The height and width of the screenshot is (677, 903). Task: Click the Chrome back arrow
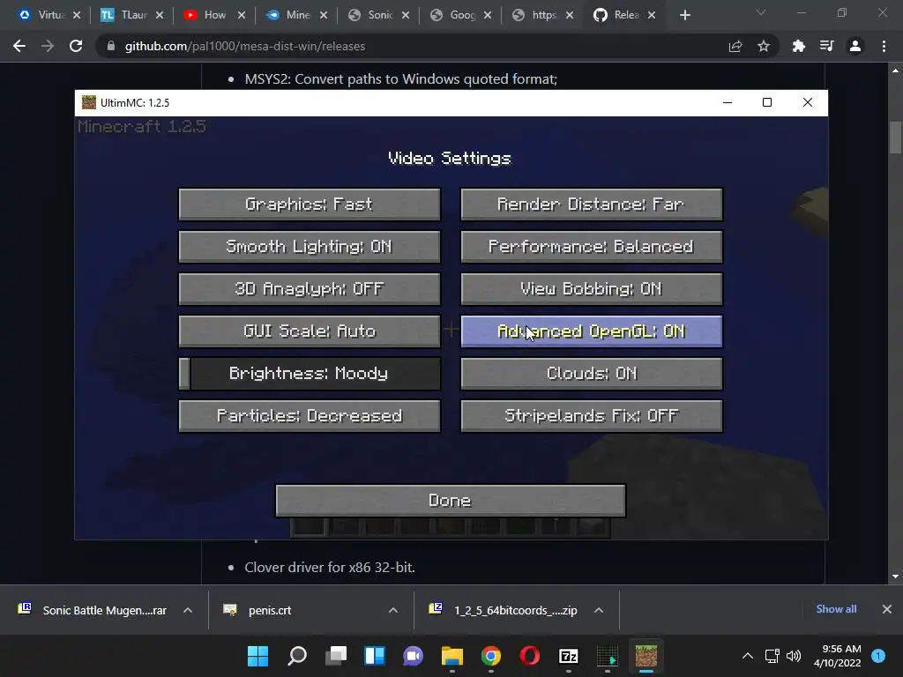(19, 46)
